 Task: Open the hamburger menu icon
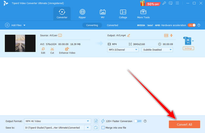click(x=177, y=3)
